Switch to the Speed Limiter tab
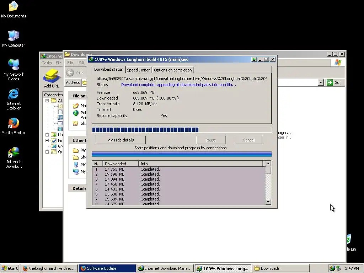Image resolution: width=364 pixels, height=273 pixels. coord(138,70)
